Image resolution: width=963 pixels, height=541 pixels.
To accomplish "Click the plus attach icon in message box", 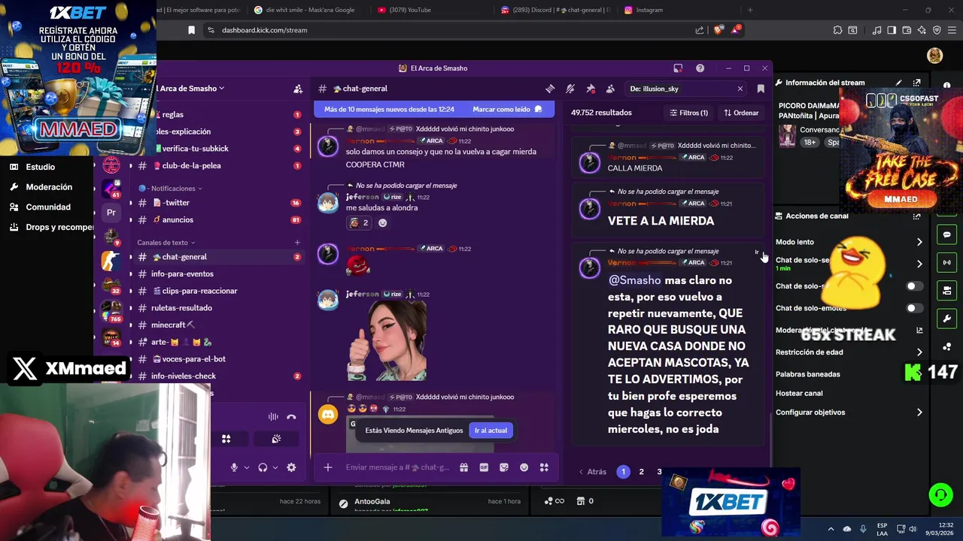I will [x=328, y=467].
